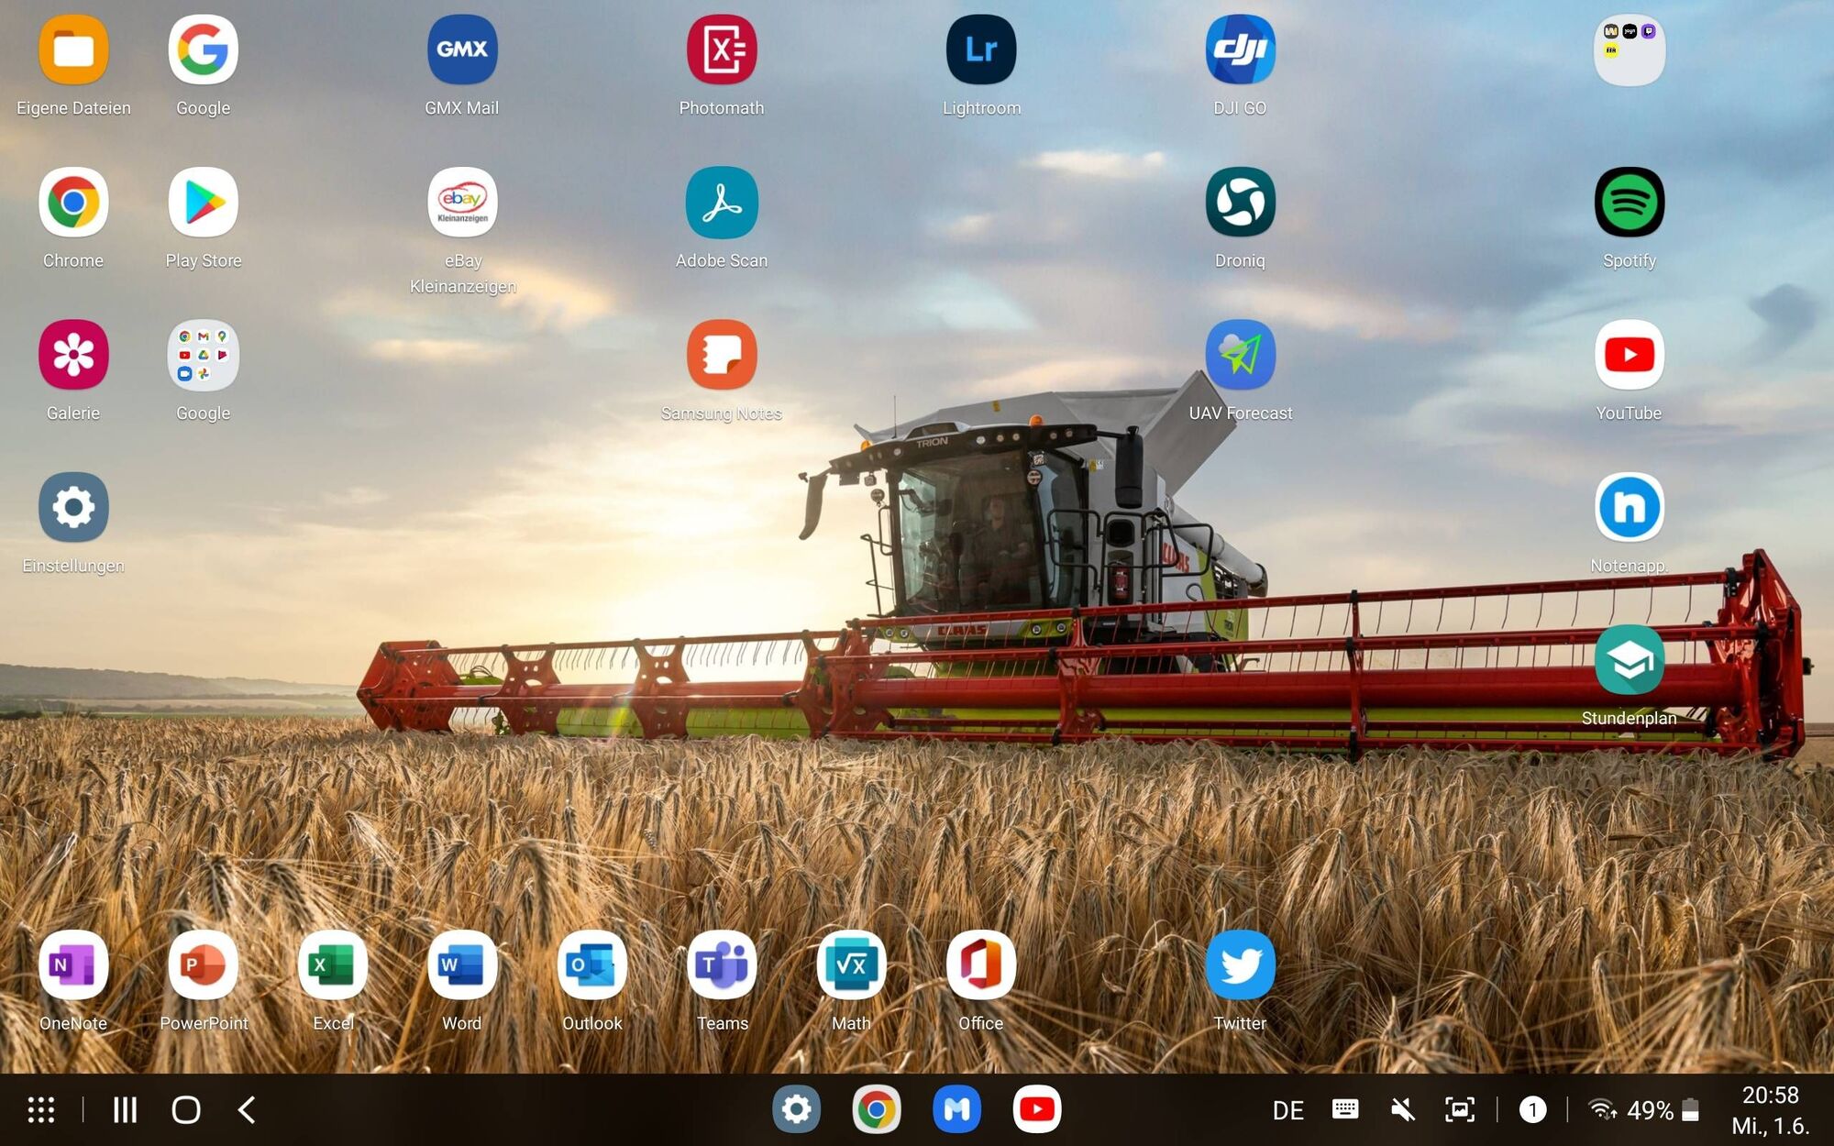Open Wi-Fi status in the tray
The height and width of the screenshot is (1146, 1834).
click(1602, 1110)
